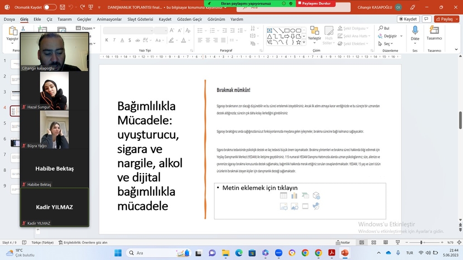
Task: Switch to the Görünüm ribbon tab
Action: coord(216,19)
